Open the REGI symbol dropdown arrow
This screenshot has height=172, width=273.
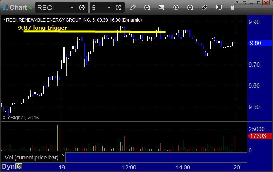(72, 8)
